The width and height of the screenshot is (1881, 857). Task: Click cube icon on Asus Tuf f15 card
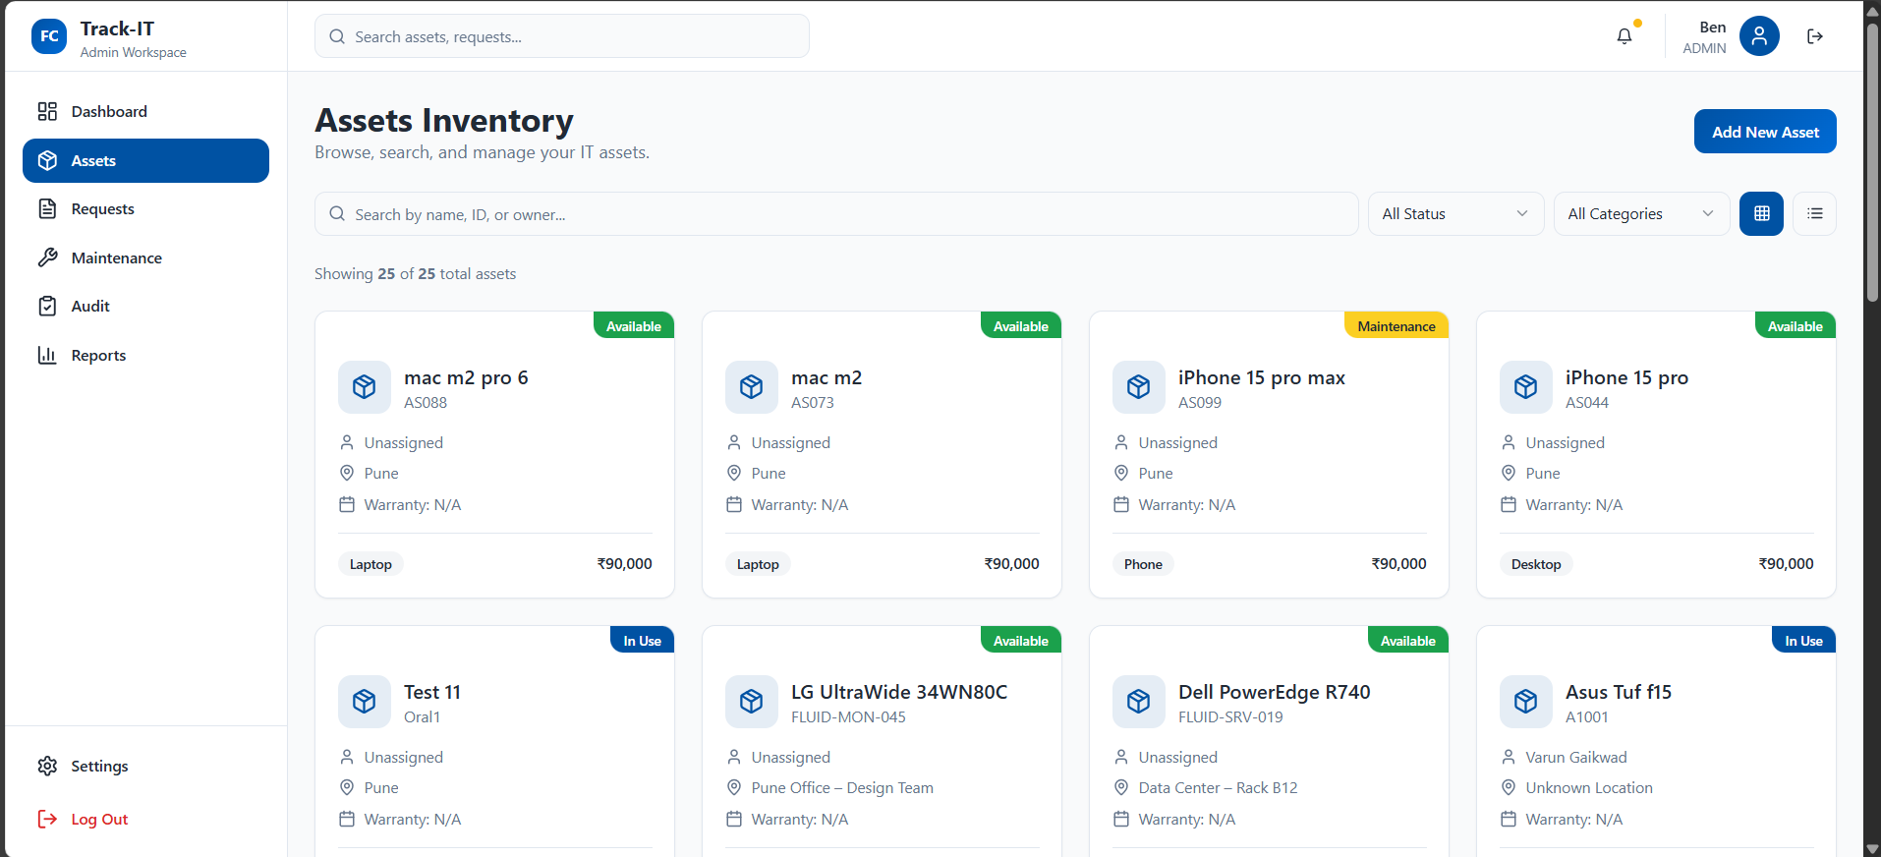point(1526,702)
